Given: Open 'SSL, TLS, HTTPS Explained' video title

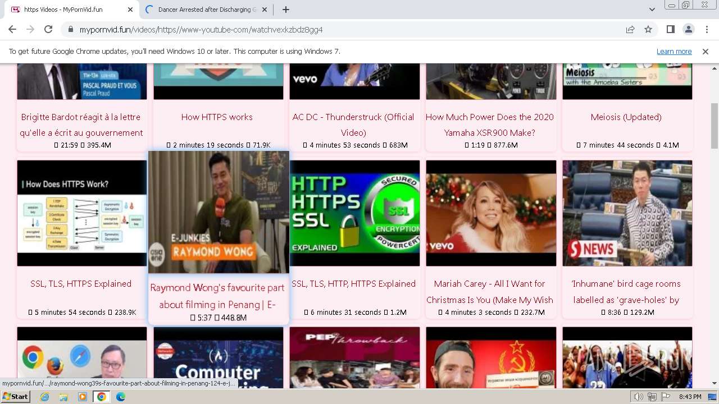Looking at the screenshot, I should (x=81, y=283).
